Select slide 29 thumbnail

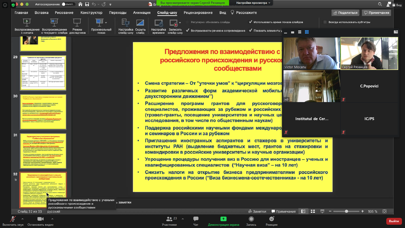coord(43,73)
